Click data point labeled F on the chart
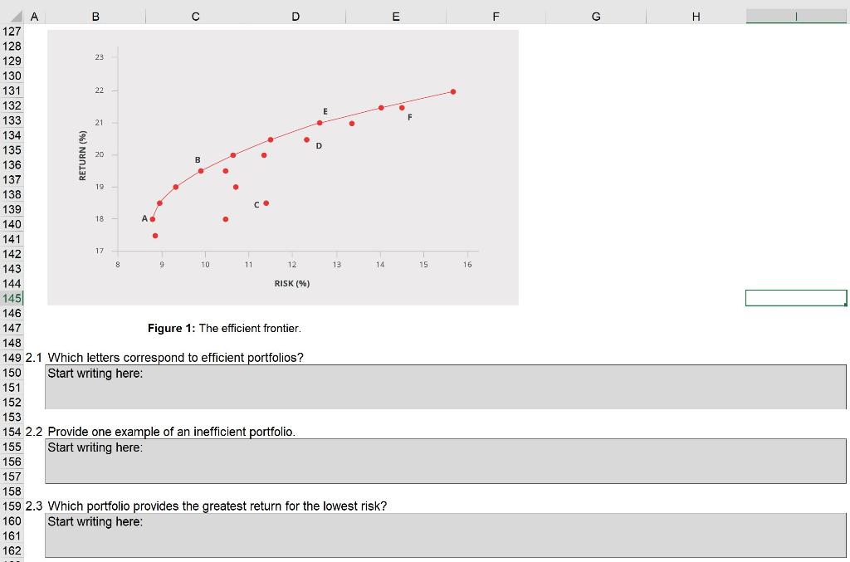 click(401, 107)
